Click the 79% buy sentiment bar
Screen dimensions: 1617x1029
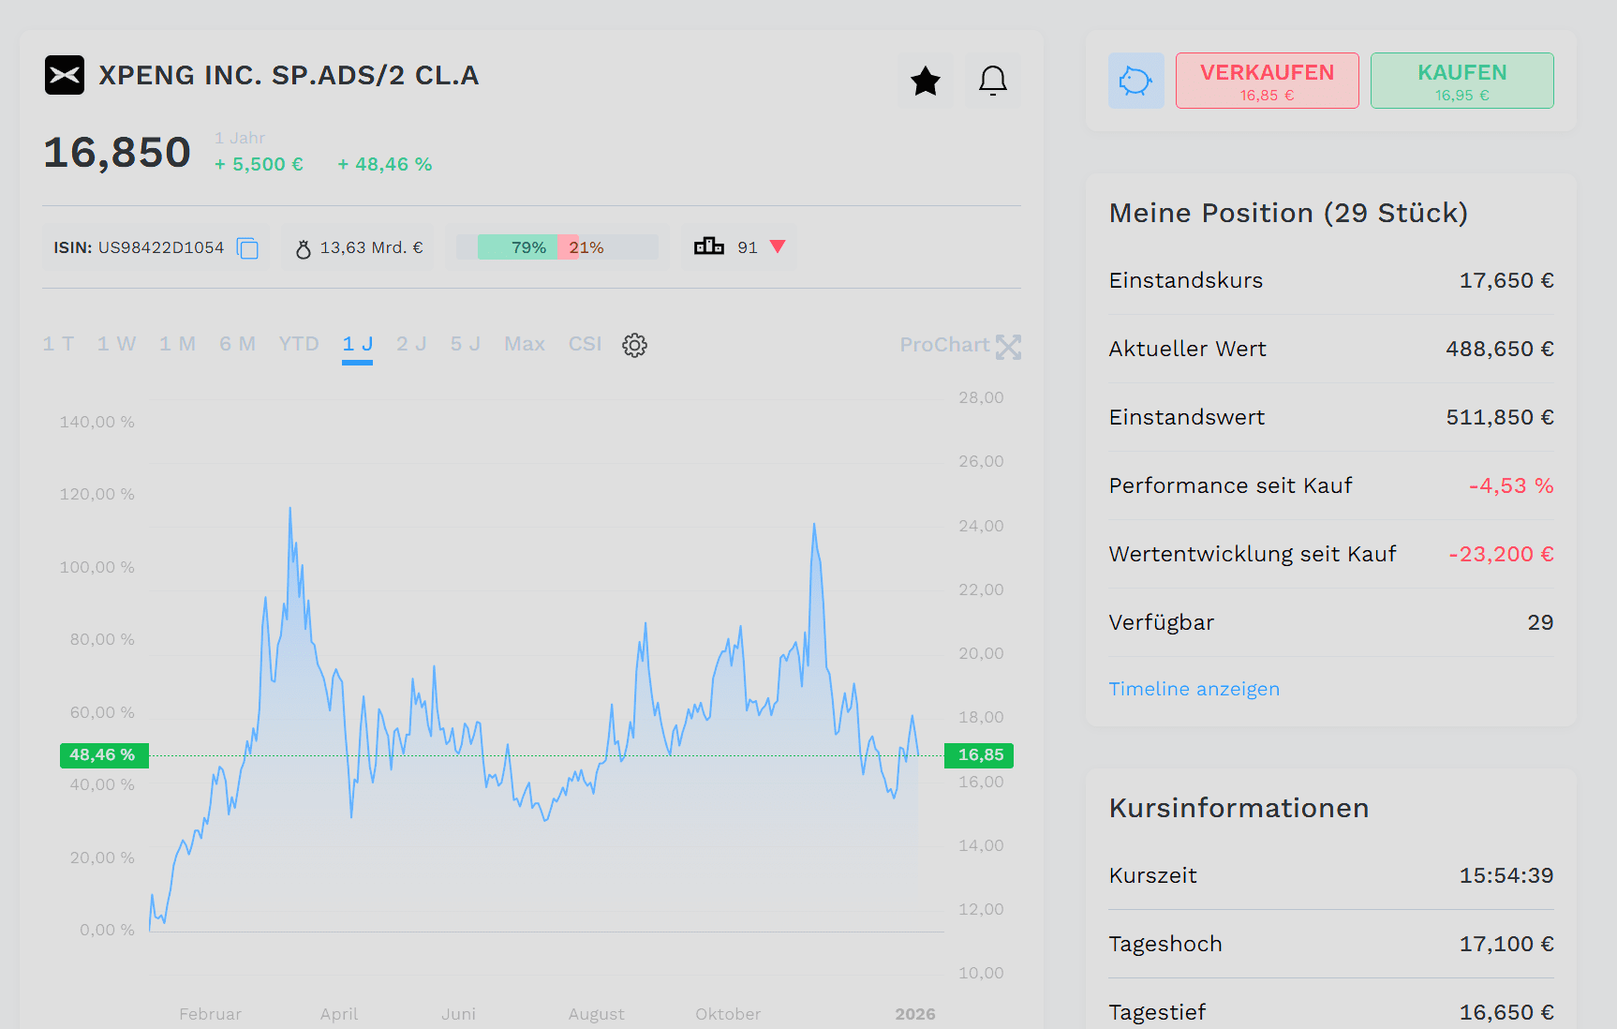point(518,247)
